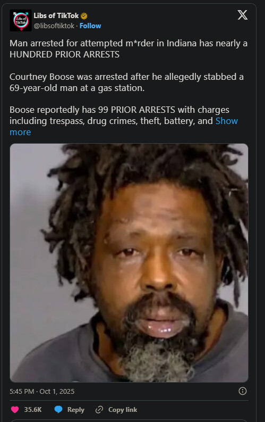Click the wrapped word 'more' below the text
The width and height of the screenshot is (265, 422).
point(20,132)
